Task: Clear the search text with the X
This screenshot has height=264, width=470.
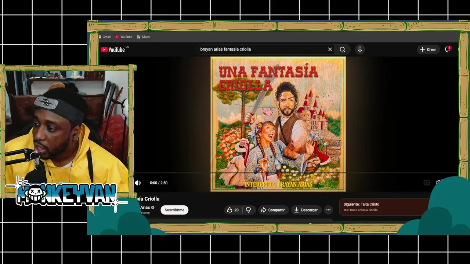Action: [330, 49]
